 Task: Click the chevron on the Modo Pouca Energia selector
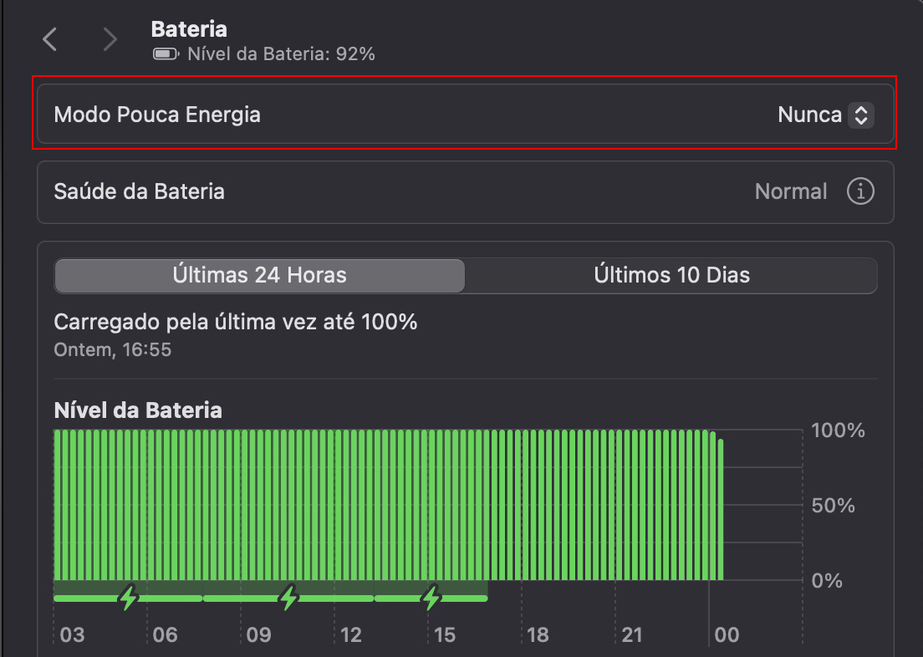(863, 115)
